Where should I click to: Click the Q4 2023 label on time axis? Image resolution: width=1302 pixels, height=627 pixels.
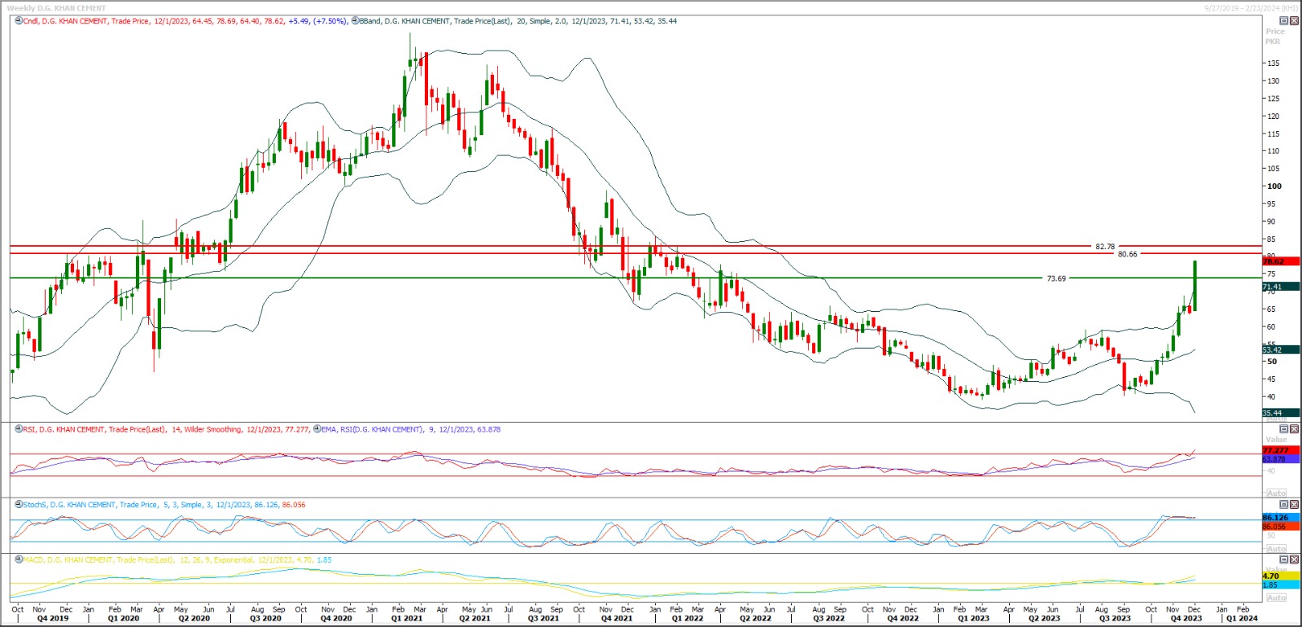(1186, 619)
